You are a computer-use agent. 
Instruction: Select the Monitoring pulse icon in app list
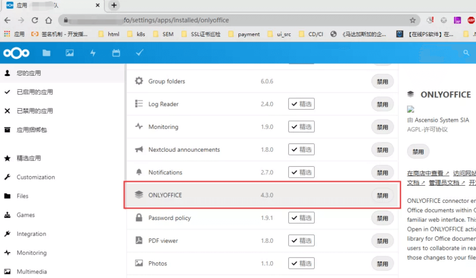click(x=139, y=126)
